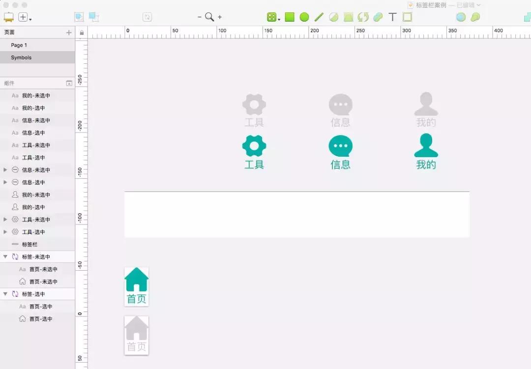This screenshot has width=531, height=369.
Task: Zoom out with the minus button
Action: (x=200, y=17)
